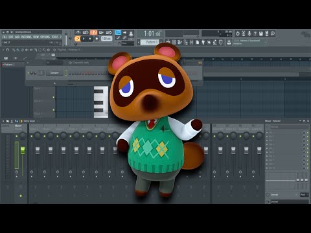Select Slot 1 in mixer effects rack
Image resolution: width=311 pixels, height=233 pixels.
click(x=284, y=133)
